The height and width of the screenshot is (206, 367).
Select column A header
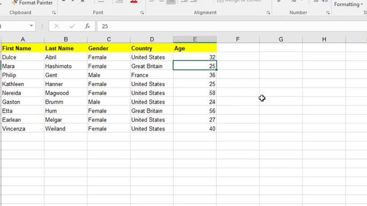click(x=23, y=39)
